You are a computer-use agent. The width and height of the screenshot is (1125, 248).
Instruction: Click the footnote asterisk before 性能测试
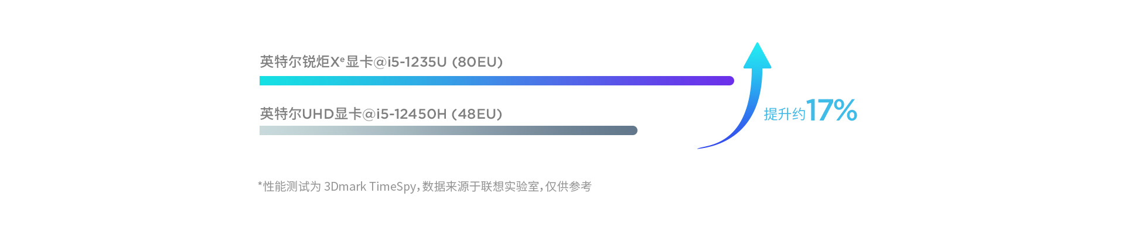point(260,185)
